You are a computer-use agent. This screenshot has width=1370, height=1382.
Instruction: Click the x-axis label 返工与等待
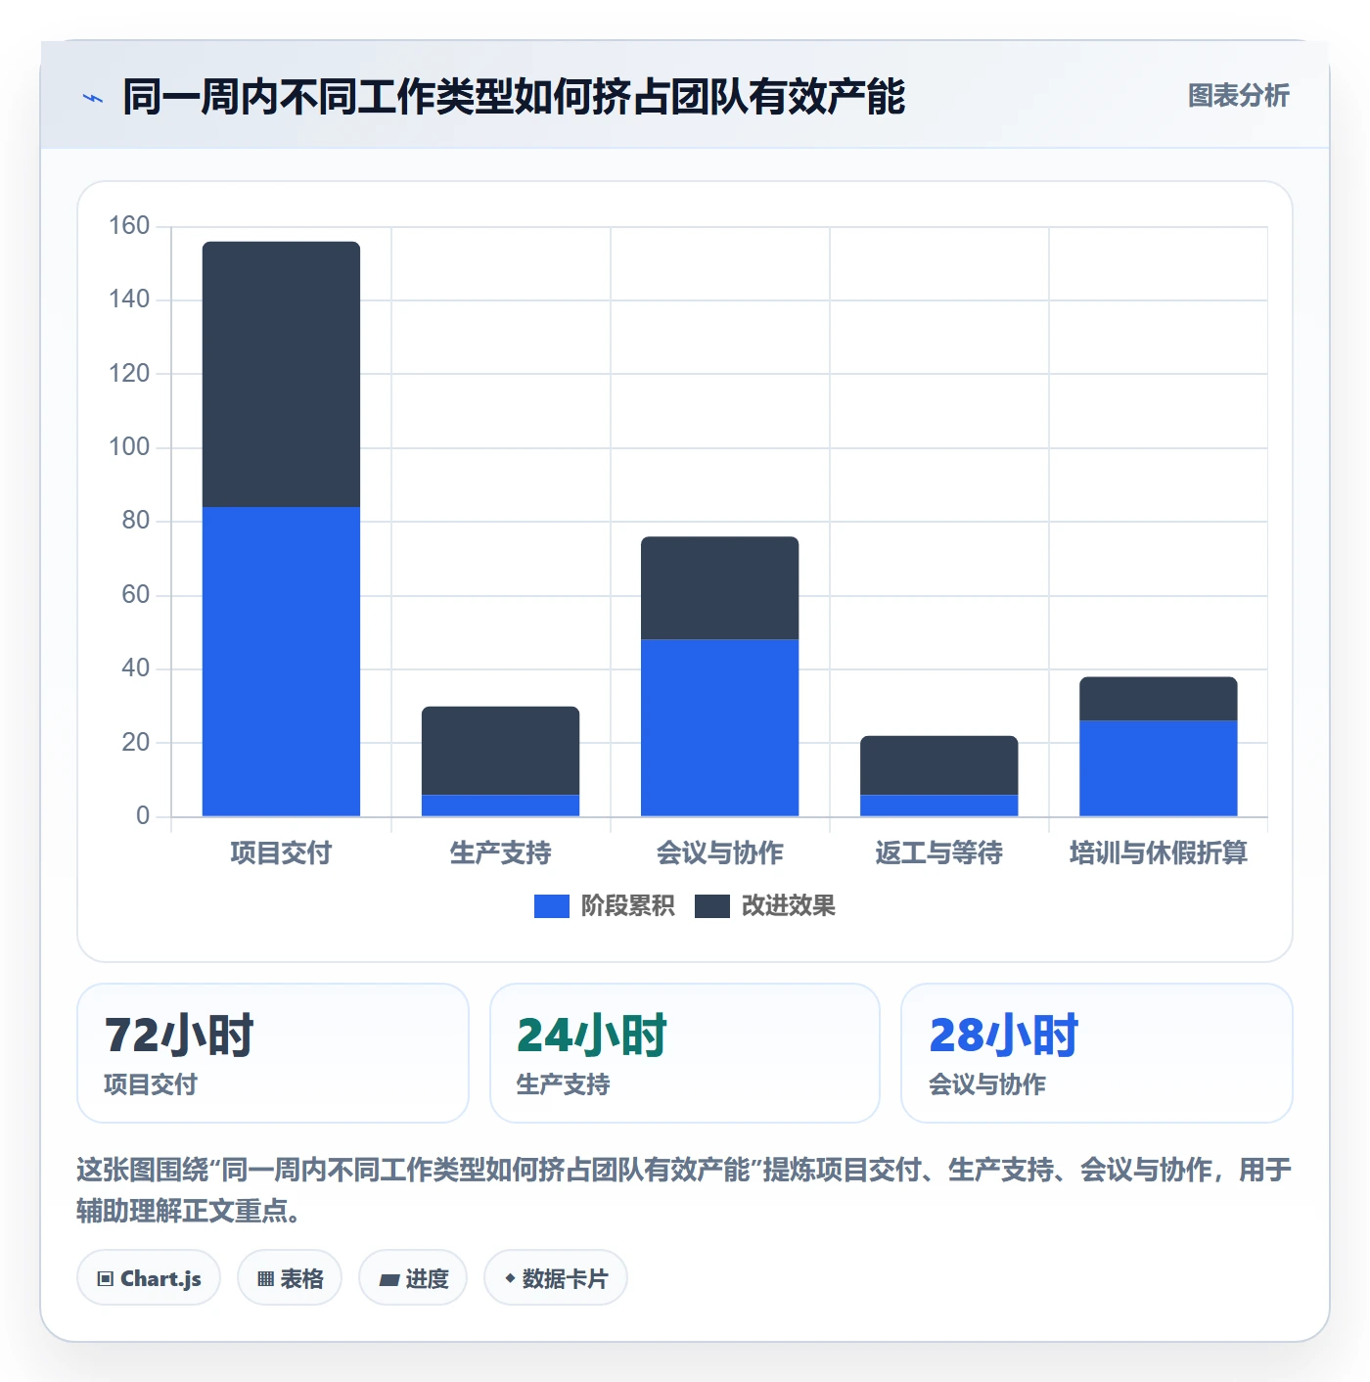938,853
